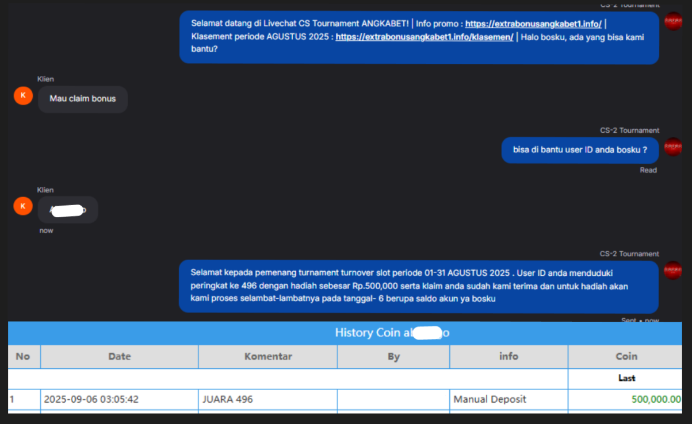Screen dimensions: 692x424
Task: Select the 'Mau claim bonus' message bubble
Action: (83, 99)
